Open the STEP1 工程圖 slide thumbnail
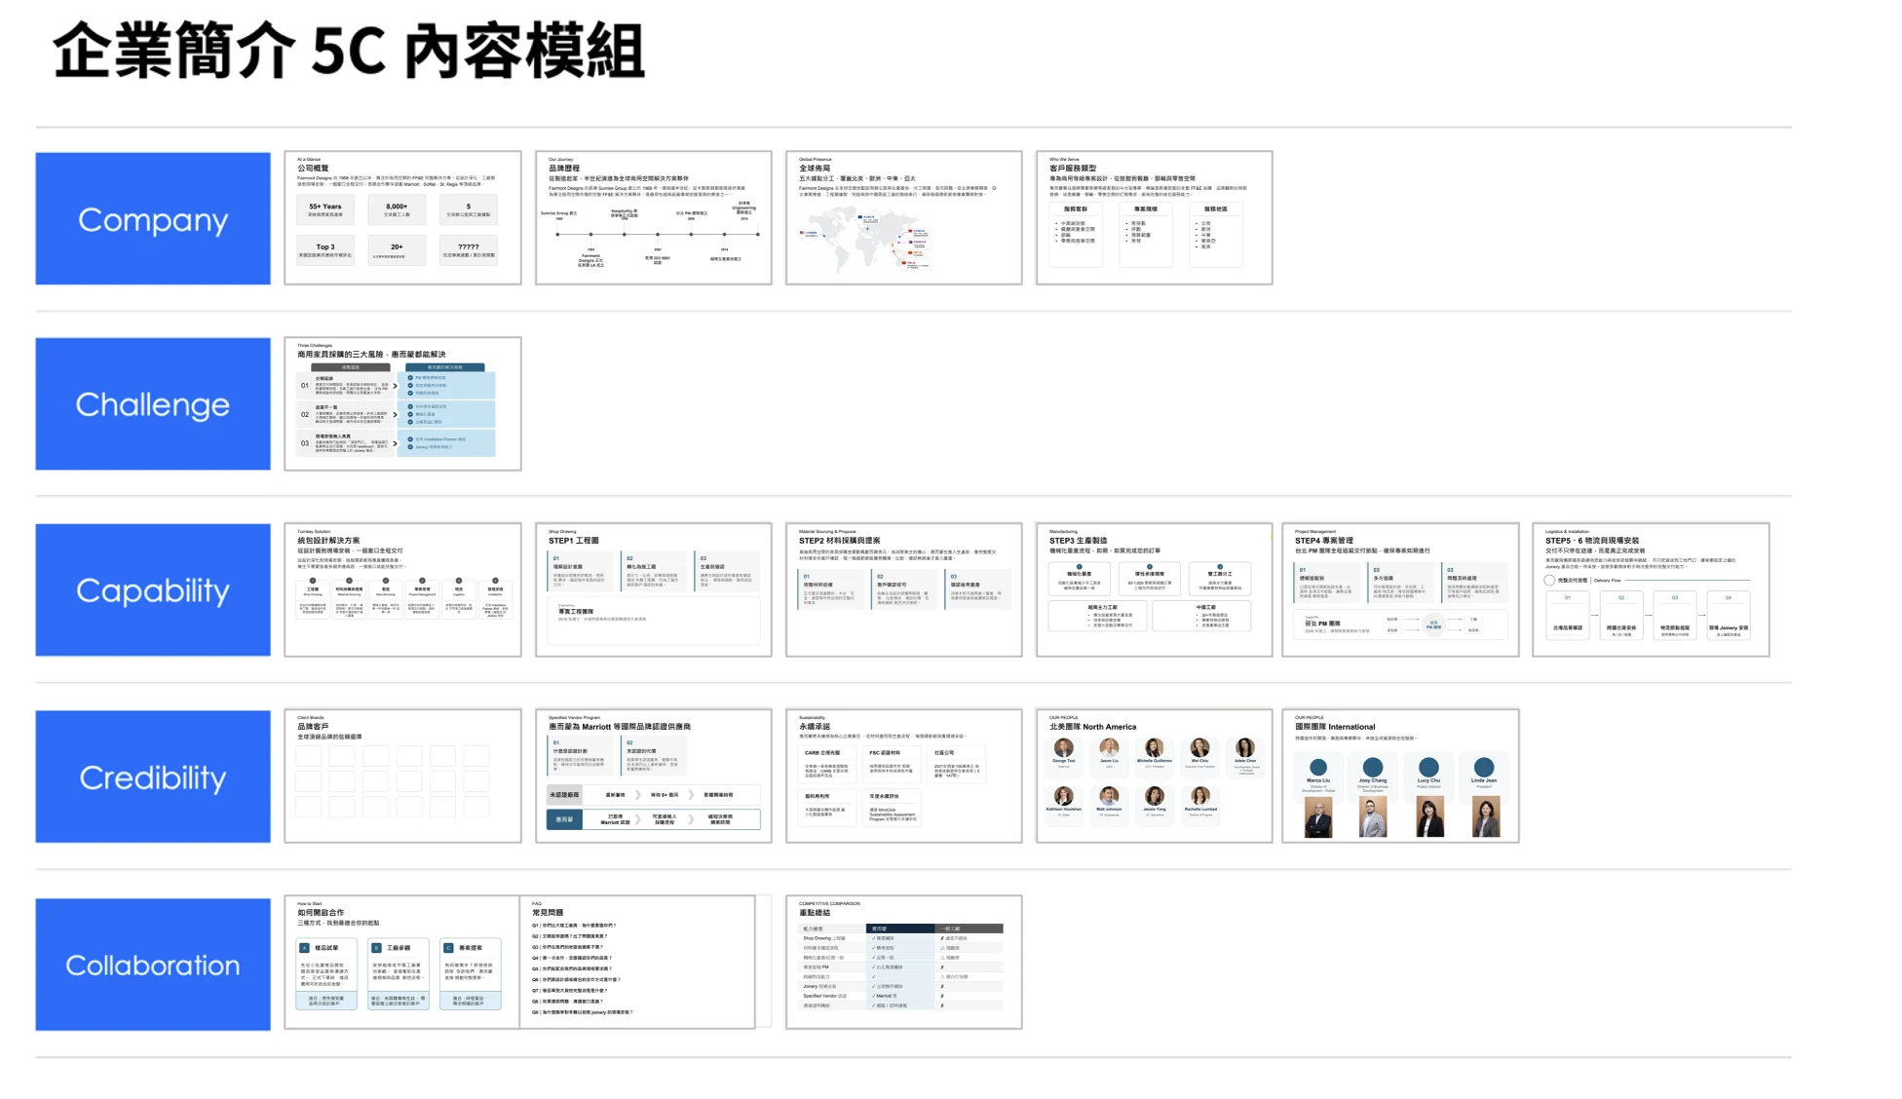The width and height of the screenshot is (1902, 1099). (x=653, y=589)
